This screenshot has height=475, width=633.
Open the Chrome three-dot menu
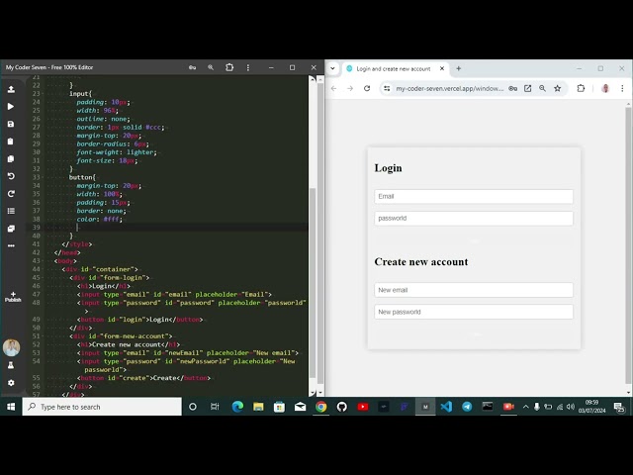pyautogui.click(x=623, y=88)
